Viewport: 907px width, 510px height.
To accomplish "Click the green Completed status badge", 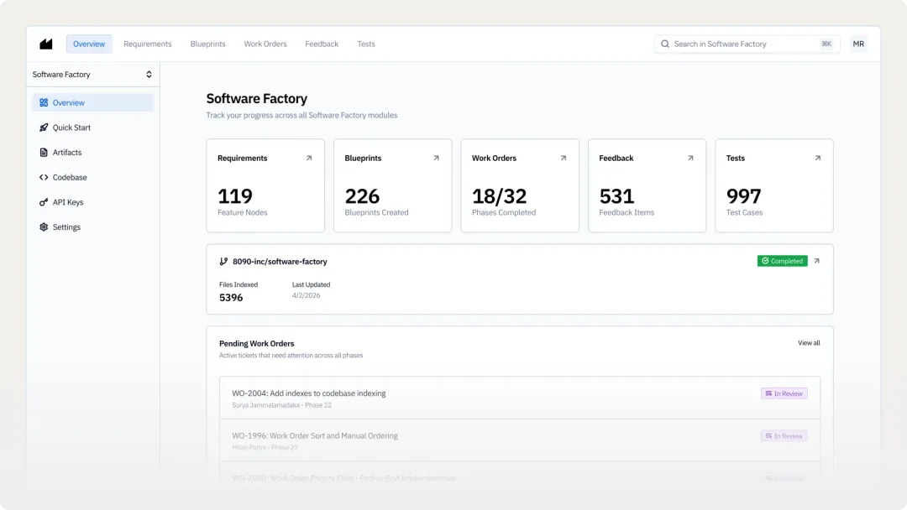I will pyautogui.click(x=783, y=261).
